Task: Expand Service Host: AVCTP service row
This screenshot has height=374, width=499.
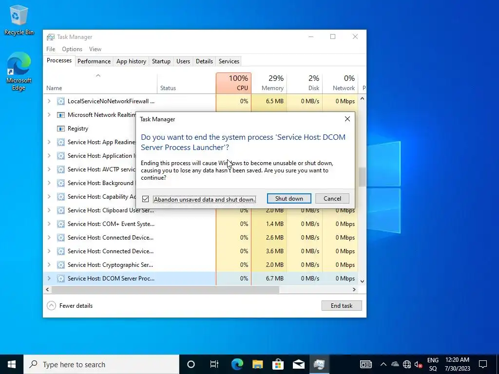Action: click(x=49, y=169)
